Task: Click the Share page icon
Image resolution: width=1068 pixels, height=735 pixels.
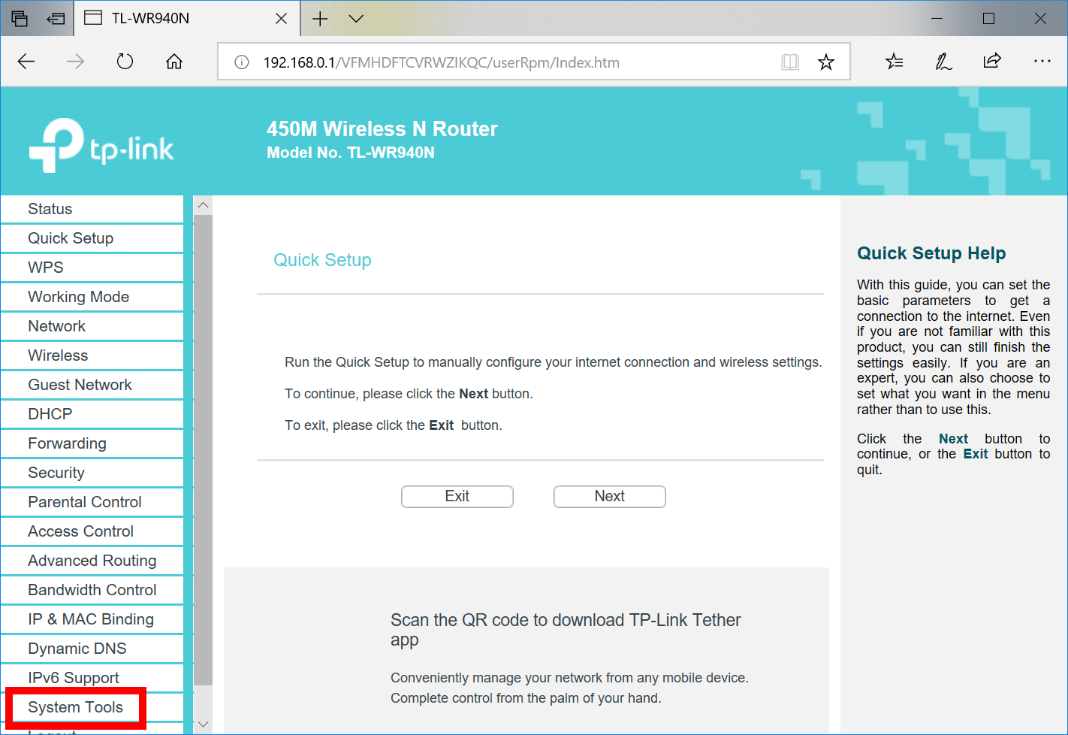Action: click(992, 61)
